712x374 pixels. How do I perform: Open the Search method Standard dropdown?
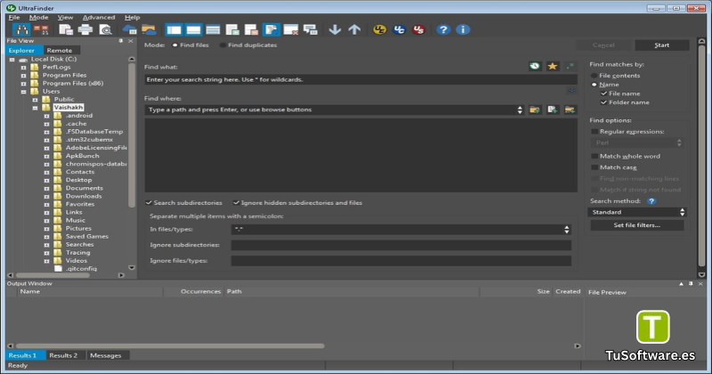tap(636, 212)
